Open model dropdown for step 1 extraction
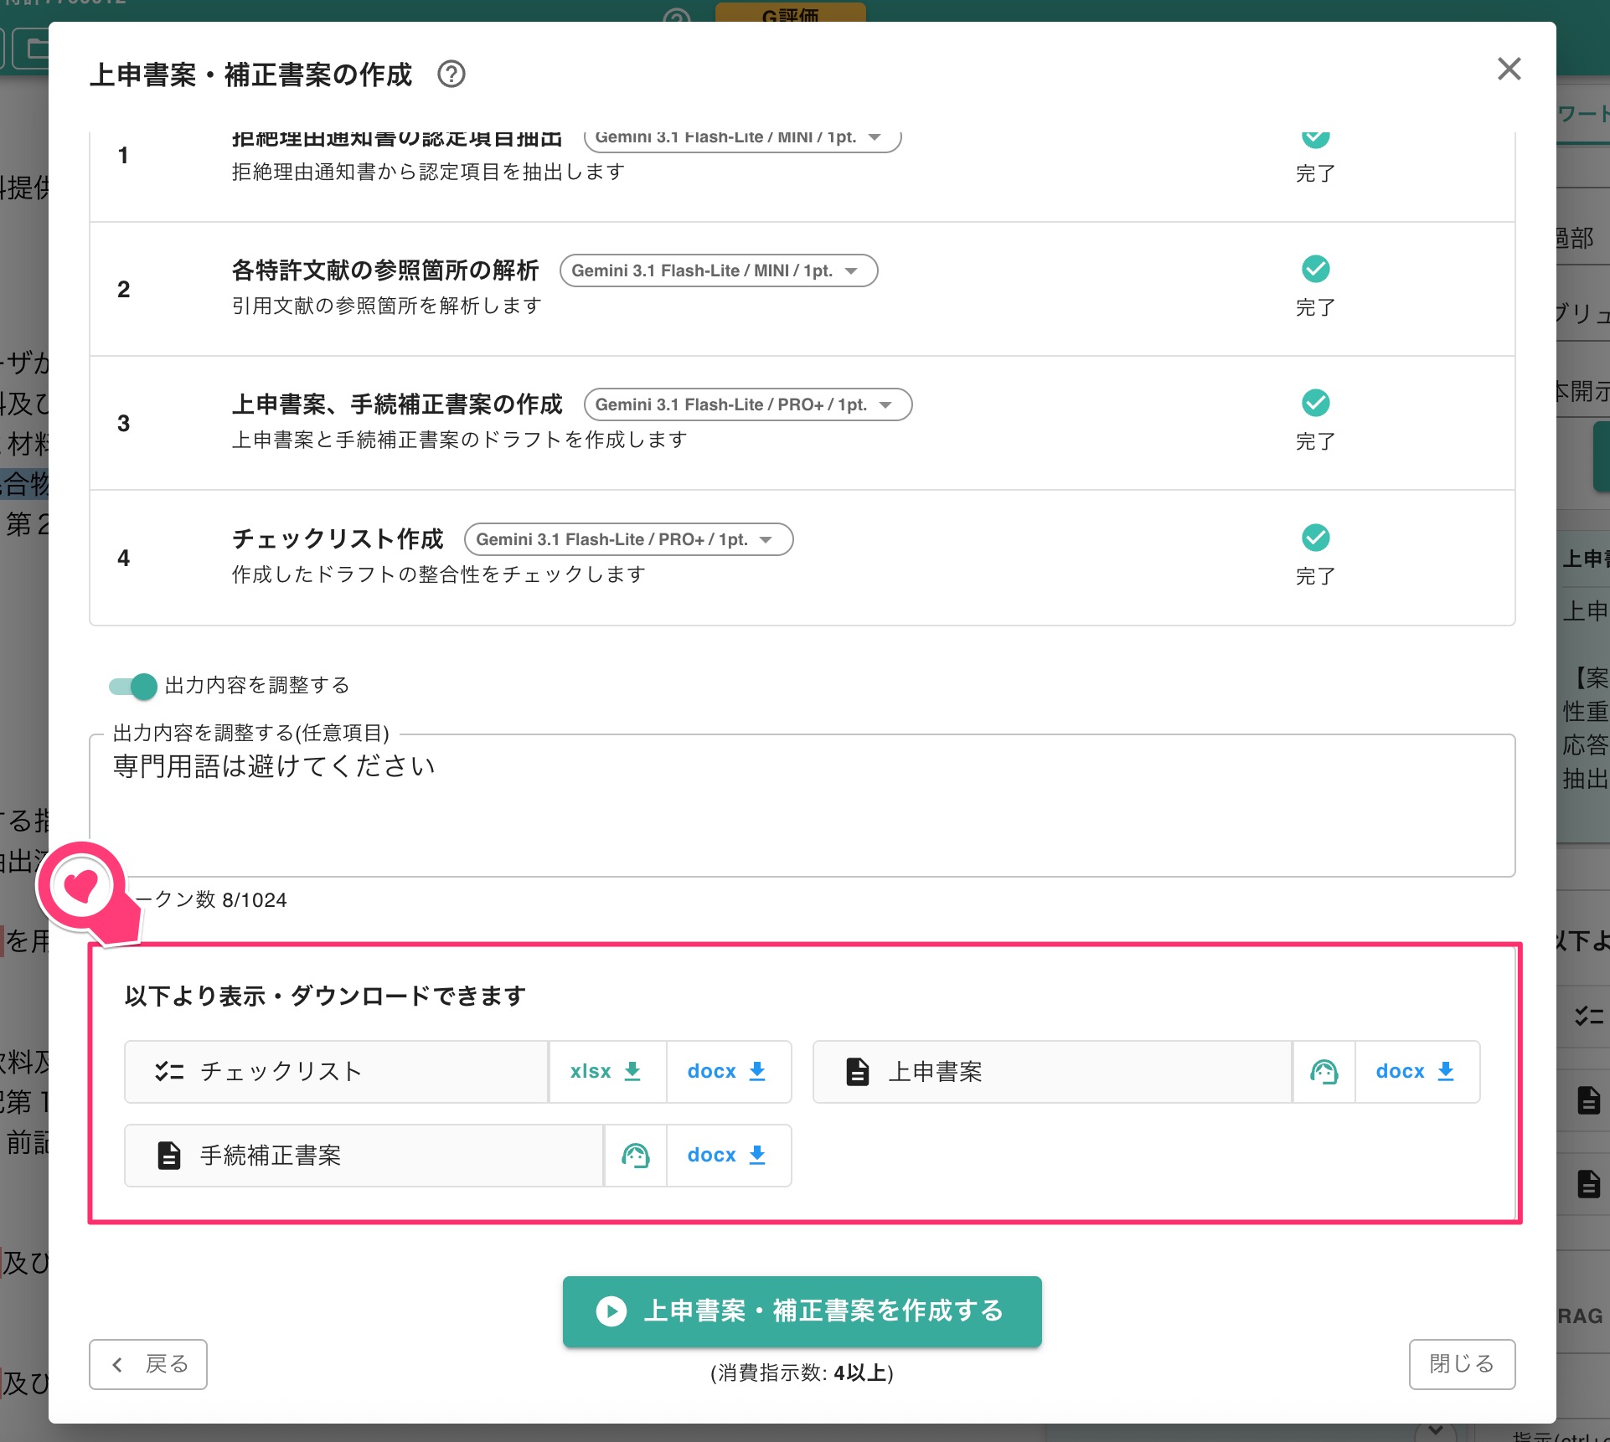 [x=742, y=137]
